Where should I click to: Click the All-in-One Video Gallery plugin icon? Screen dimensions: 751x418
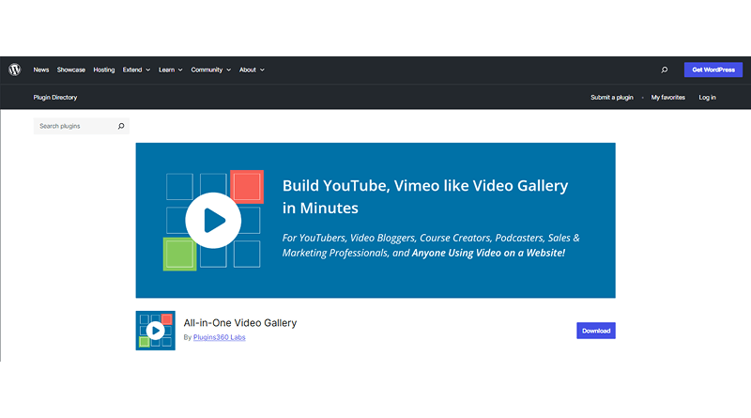pyautogui.click(x=155, y=331)
